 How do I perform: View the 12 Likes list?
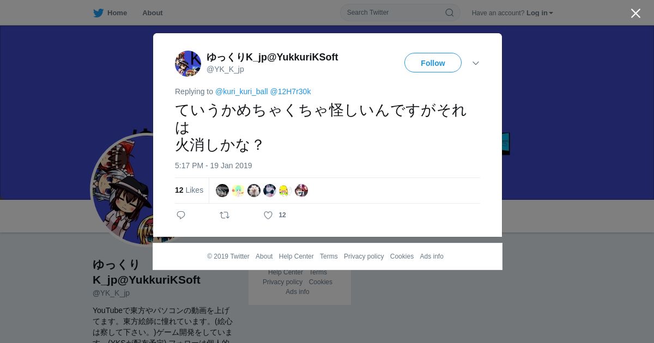click(189, 190)
